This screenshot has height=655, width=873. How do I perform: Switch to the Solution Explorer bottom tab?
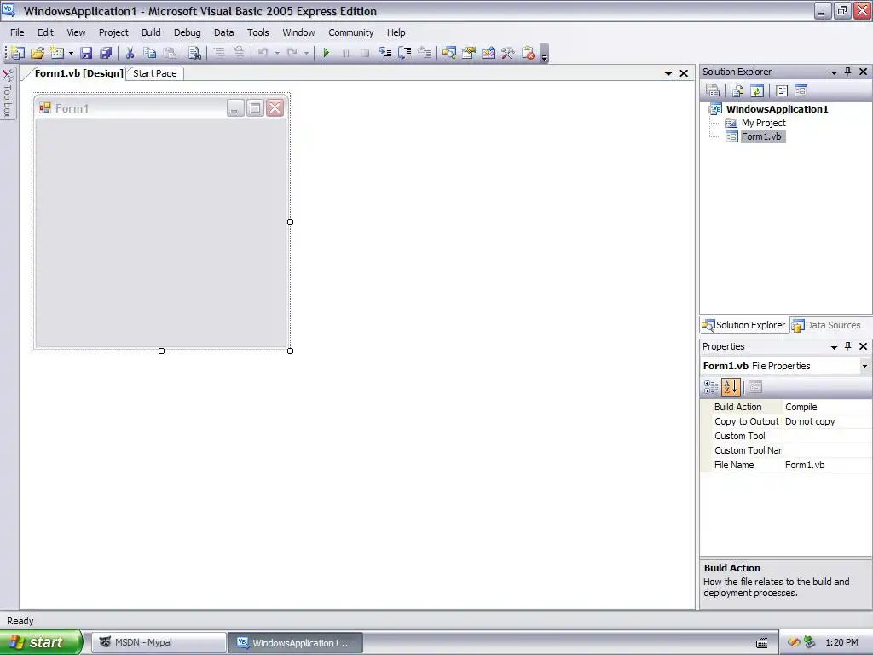743,325
